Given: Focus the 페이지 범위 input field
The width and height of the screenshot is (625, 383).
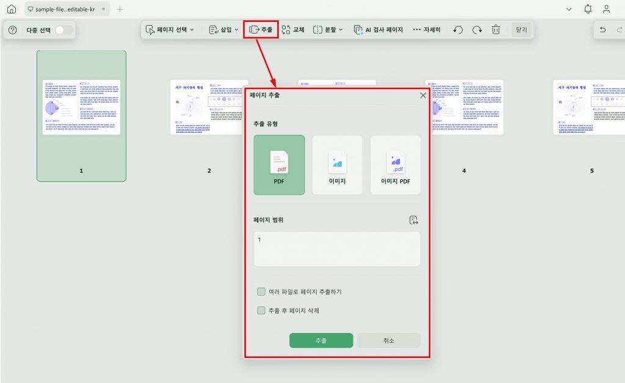Looking at the screenshot, I should click(x=337, y=249).
